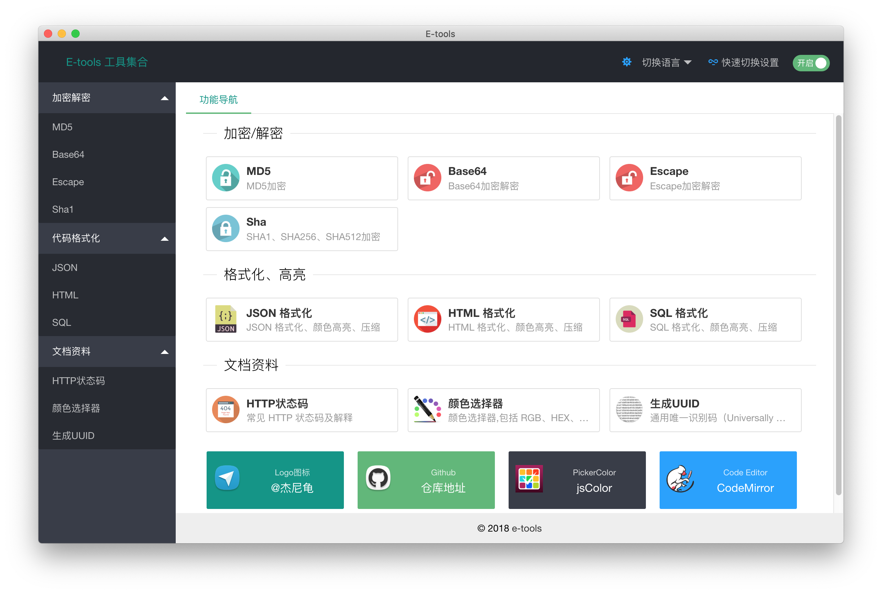This screenshot has height=594, width=882.
Task: Click the Github octocat icon
Action: point(378,478)
